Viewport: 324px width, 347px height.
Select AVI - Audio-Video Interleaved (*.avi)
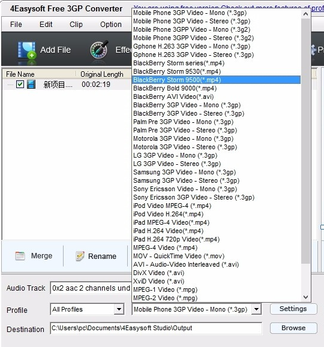216,265
